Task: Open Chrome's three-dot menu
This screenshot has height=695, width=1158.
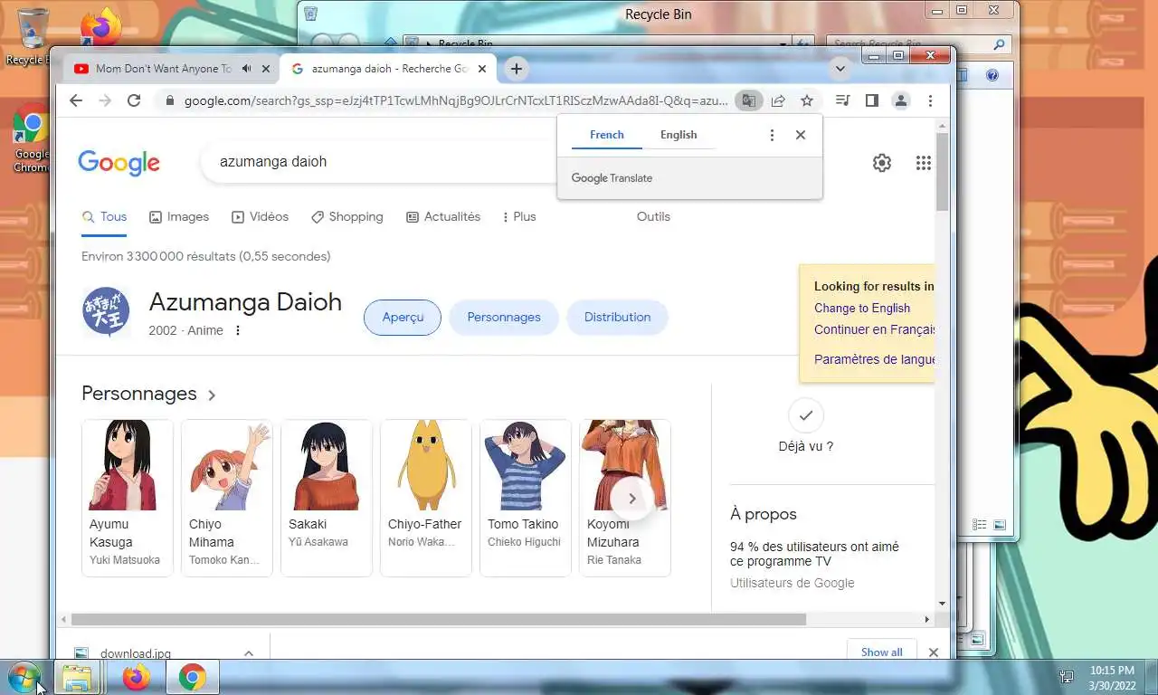Action: pyautogui.click(x=930, y=100)
